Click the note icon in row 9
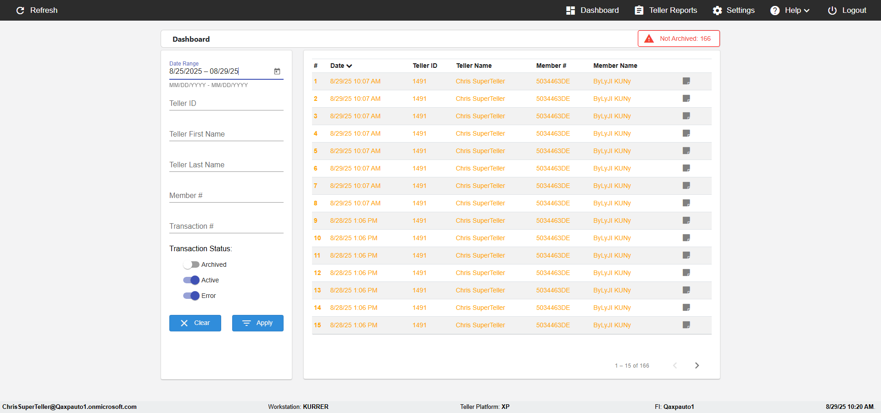This screenshot has width=881, height=413. coord(686,220)
